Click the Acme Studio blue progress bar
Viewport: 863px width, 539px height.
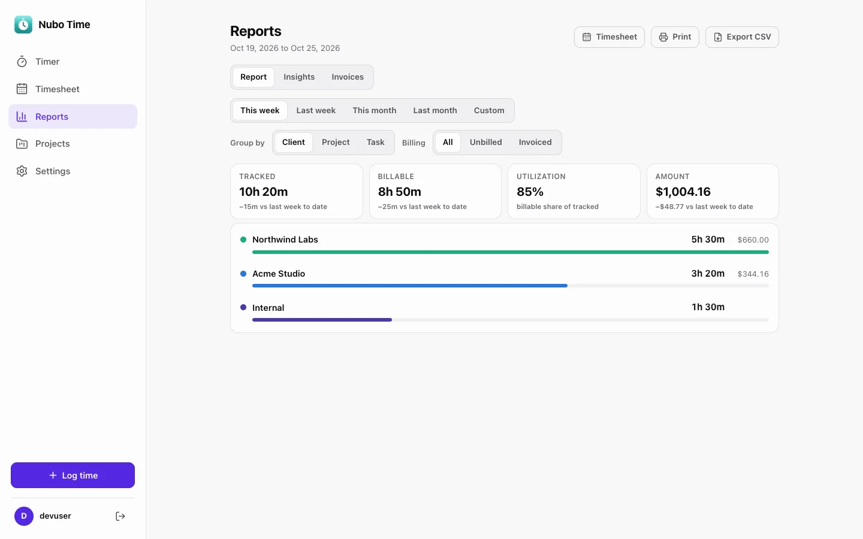[x=410, y=286]
